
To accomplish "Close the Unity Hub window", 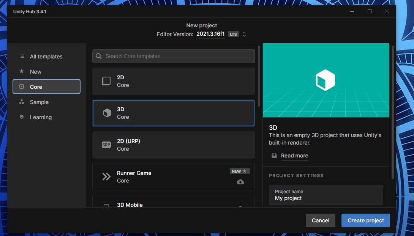I will click(387, 12).
